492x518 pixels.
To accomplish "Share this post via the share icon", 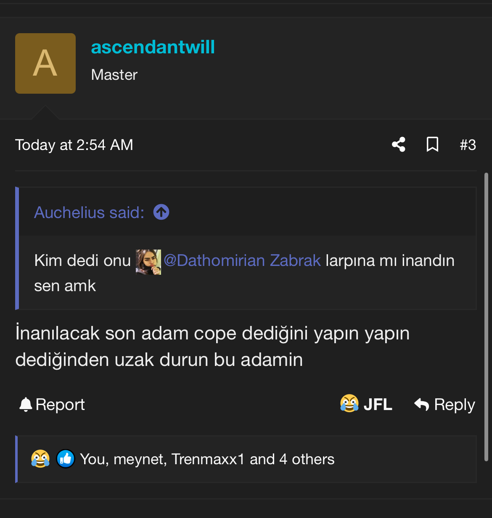I will click(x=399, y=145).
